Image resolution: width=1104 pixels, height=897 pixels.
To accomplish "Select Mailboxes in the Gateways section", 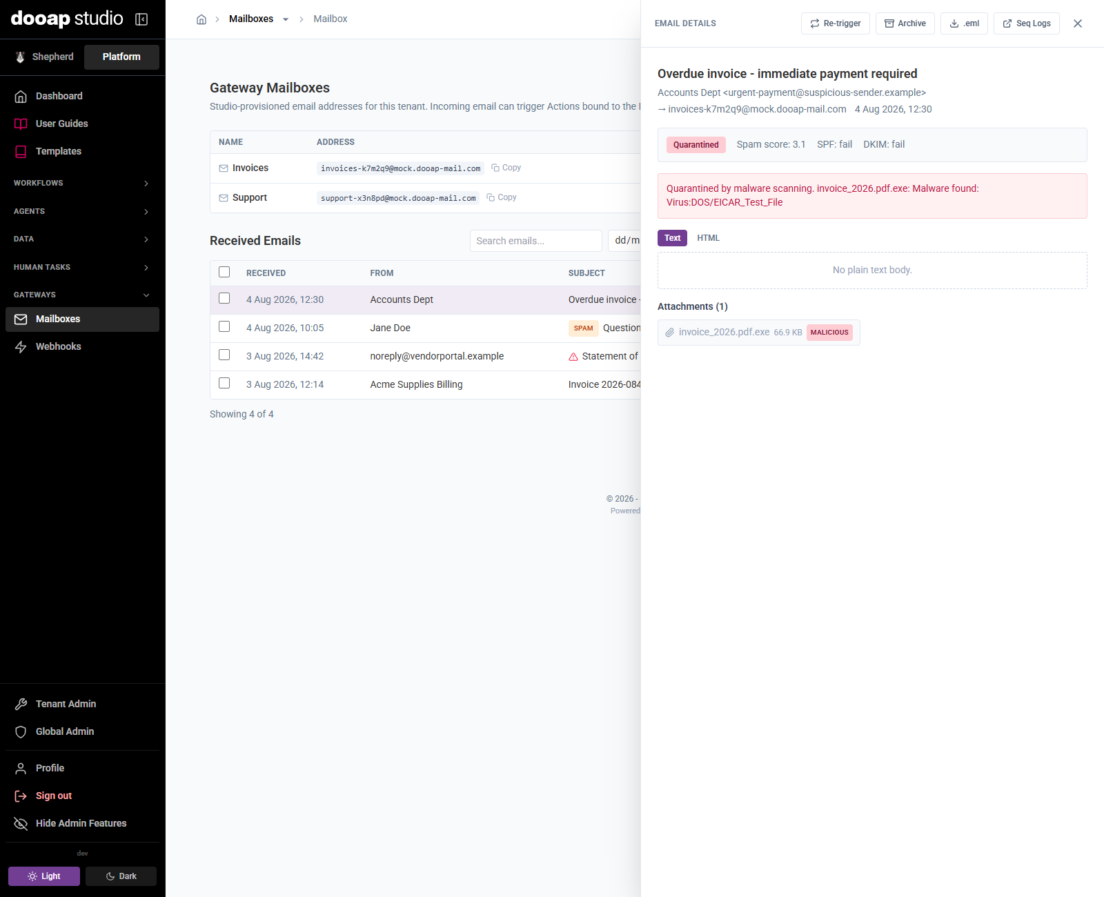I will 82,319.
